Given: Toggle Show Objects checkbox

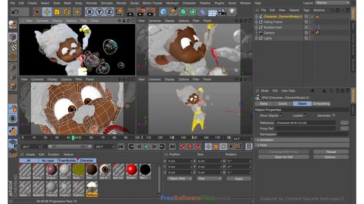Looking at the screenshot, I should [282, 115].
